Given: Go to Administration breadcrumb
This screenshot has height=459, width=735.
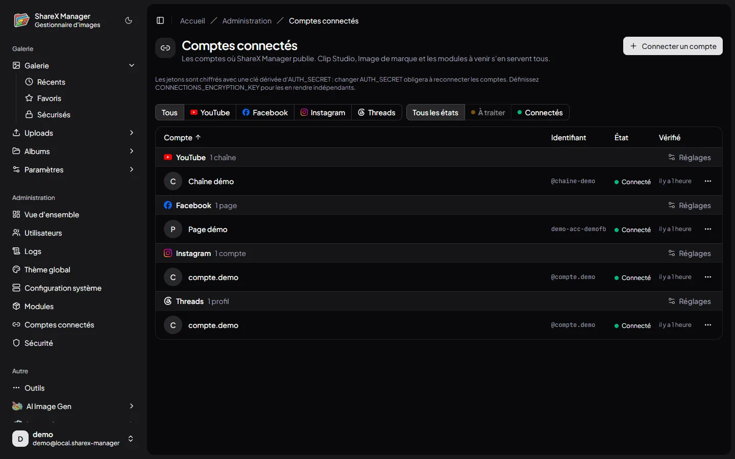Looking at the screenshot, I should [x=247, y=21].
